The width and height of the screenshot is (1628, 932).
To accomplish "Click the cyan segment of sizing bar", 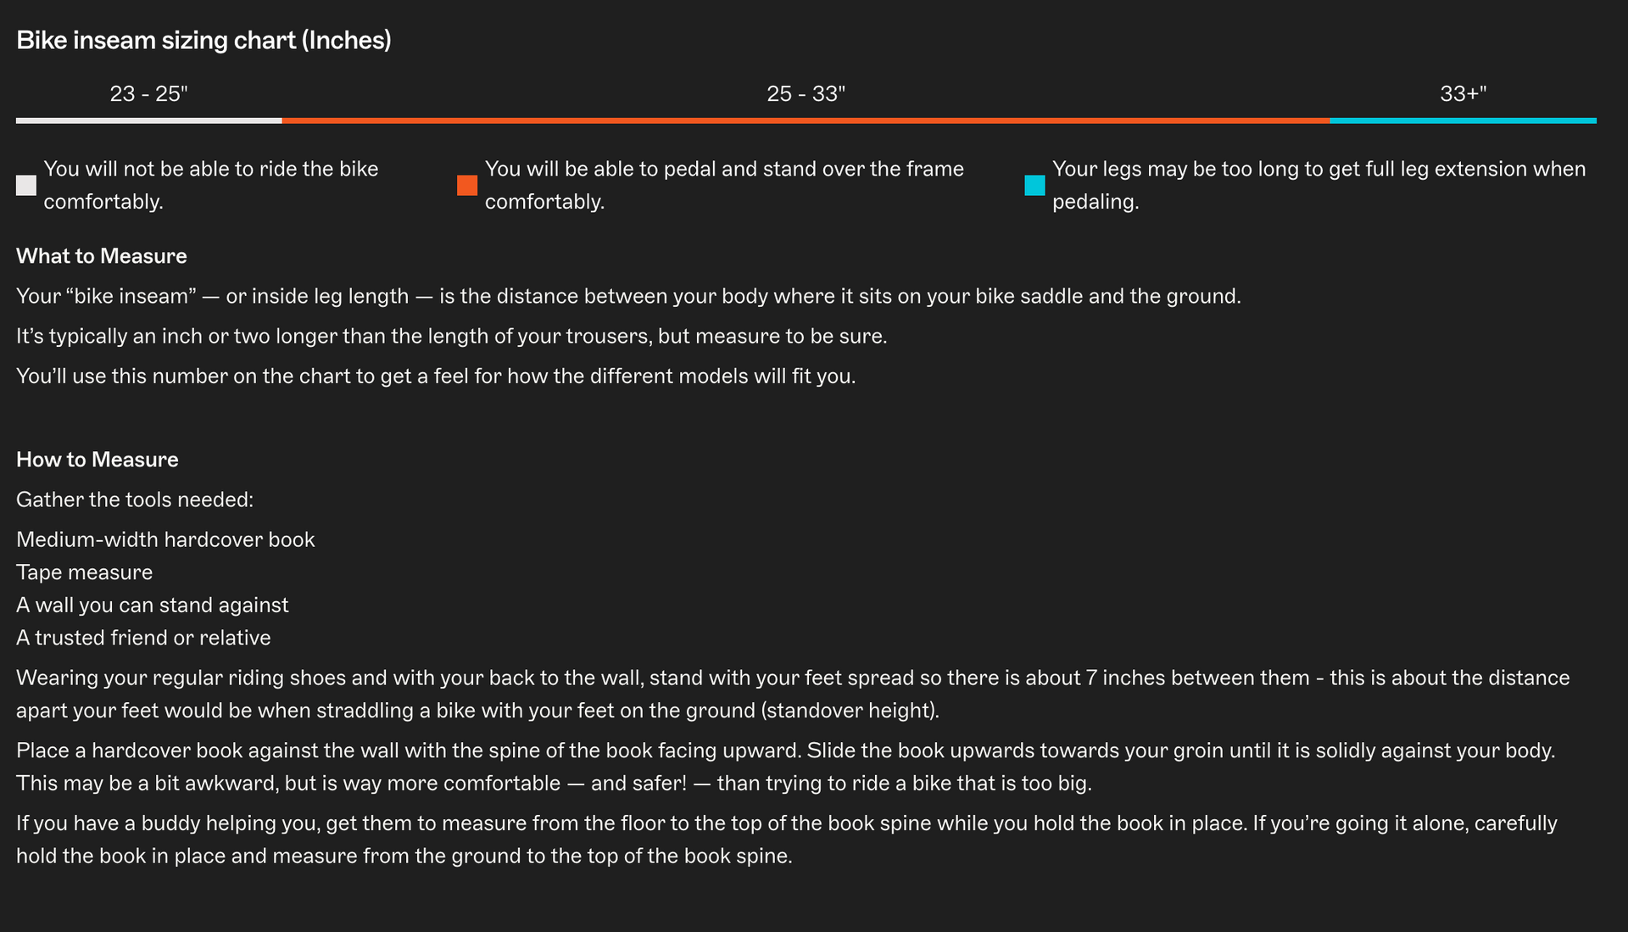I will pos(1463,120).
